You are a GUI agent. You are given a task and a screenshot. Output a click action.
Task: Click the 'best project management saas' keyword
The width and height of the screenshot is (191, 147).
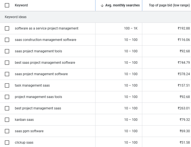(x=38, y=108)
